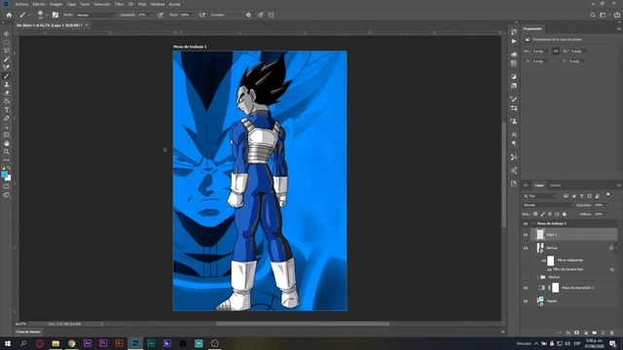Image resolution: width=623 pixels, height=350 pixels.
Task: Select the Paint Bucket tool
Action: 7,101
